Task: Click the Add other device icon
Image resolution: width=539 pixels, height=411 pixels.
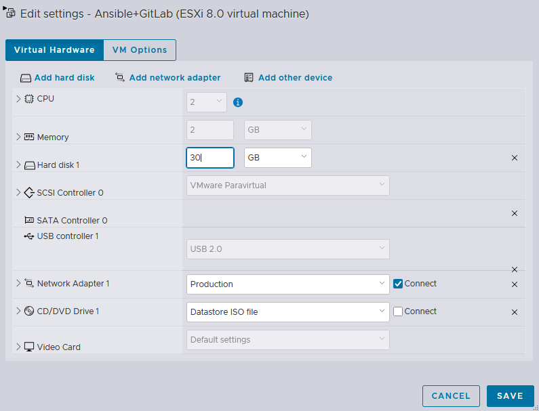Action: [x=249, y=78]
